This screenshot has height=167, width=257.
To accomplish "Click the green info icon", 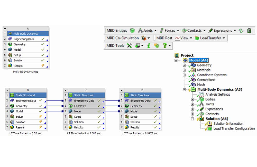I will coord(148,45).
